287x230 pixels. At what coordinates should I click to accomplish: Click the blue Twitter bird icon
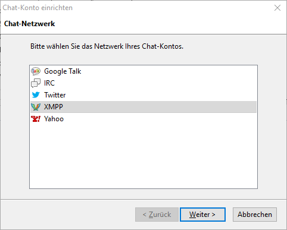(36, 95)
